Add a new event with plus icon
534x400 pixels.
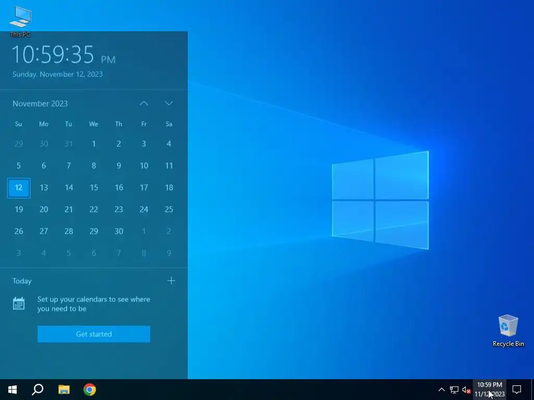pyautogui.click(x=171, y=281)
